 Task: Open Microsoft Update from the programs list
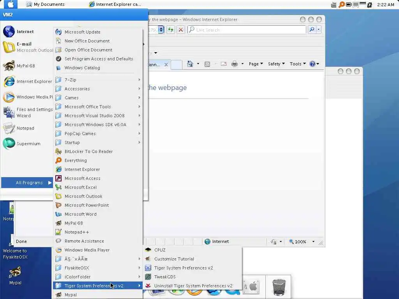[98, 32]
